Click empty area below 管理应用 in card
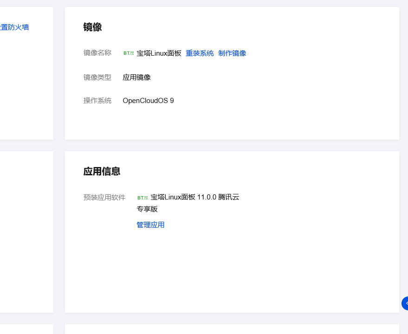 coord(232,269)
